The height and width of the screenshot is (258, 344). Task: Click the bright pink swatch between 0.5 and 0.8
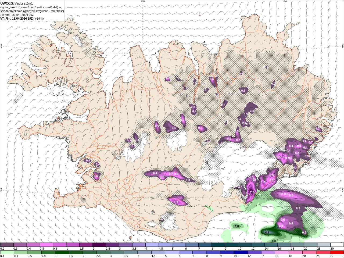point(46,245)
